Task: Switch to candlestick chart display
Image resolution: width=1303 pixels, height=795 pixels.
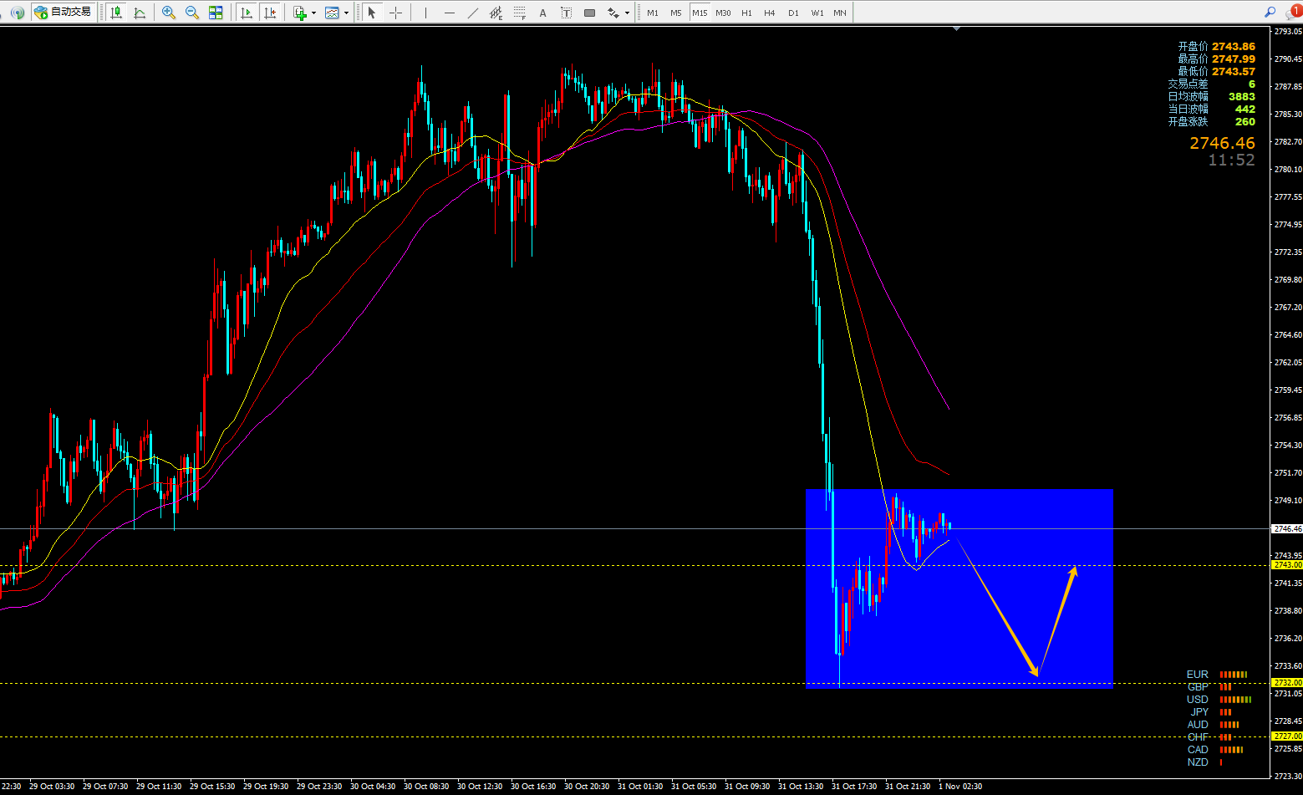Action: point(116,13)
